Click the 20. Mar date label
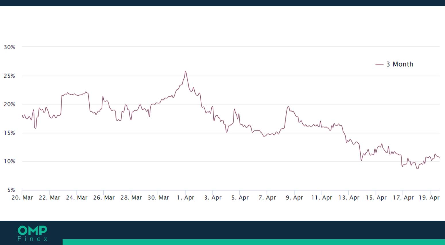The width and height of the screenshot is (445, 245). [22, 198]
